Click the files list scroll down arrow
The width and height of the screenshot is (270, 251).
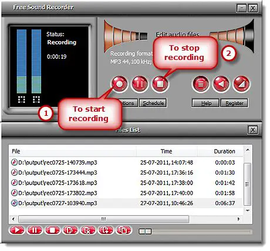tap(248, 210)
